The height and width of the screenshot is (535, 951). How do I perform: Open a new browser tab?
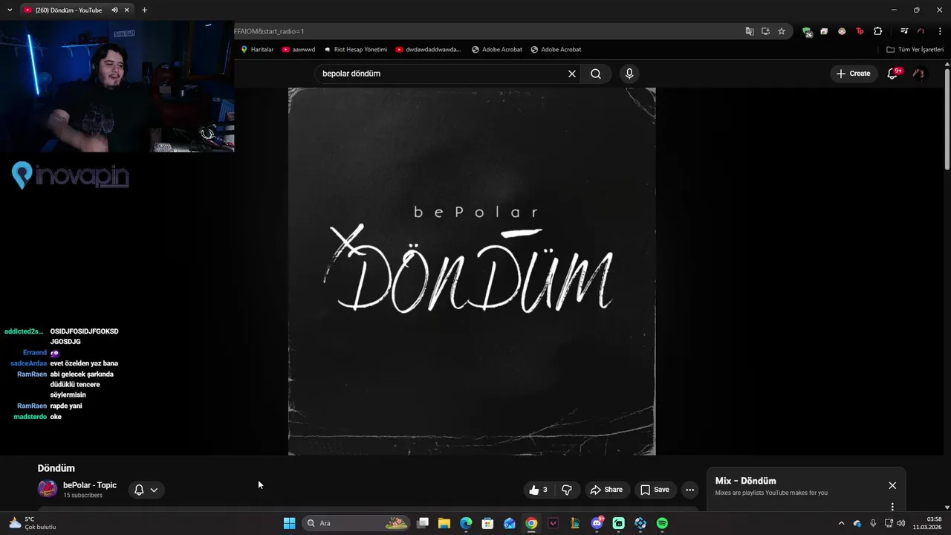click(x=144, y=10)
